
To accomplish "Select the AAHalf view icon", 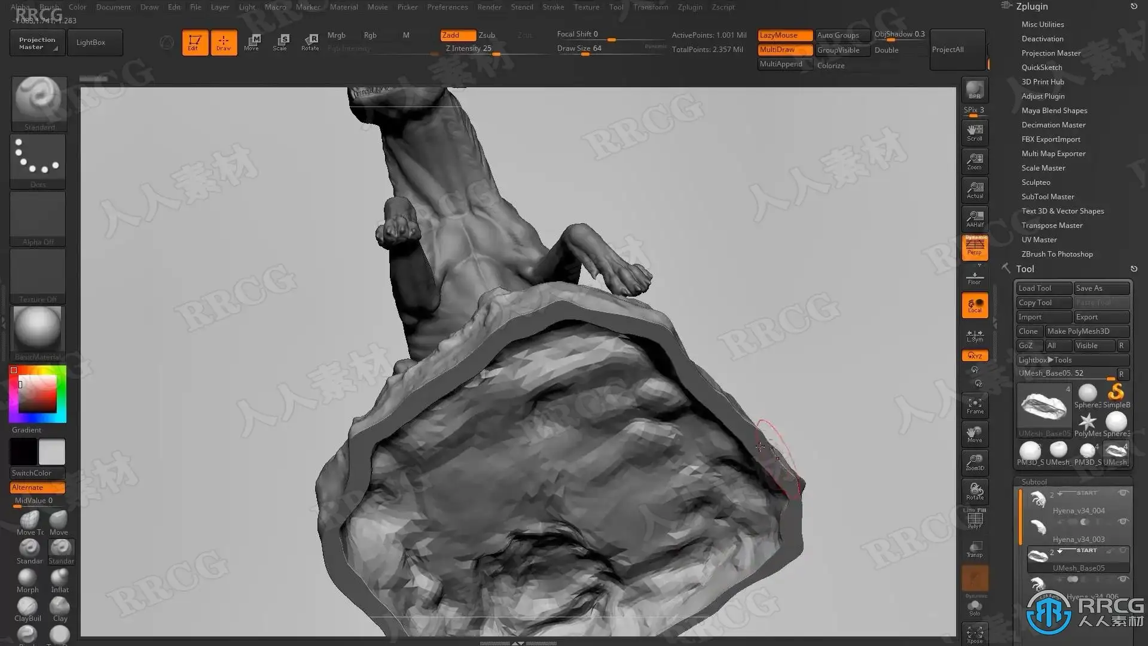I will (x=975, y=218).
